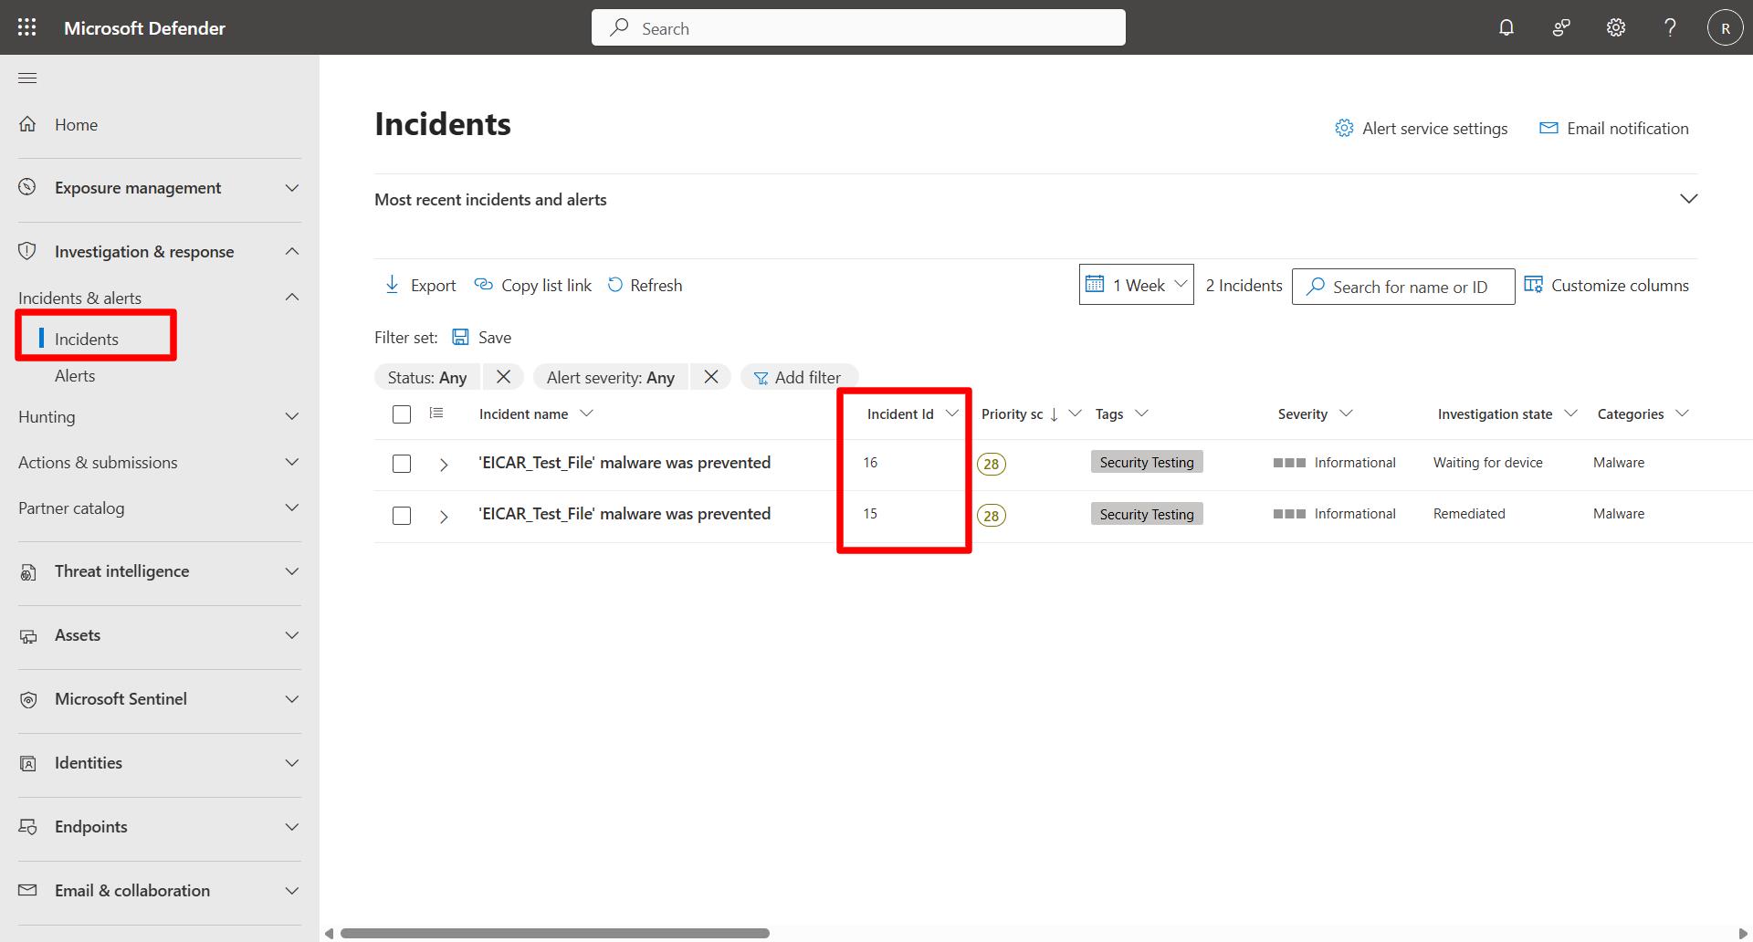Sort by the Incident Id column
Viewport: 1753px width, 942px height.
[x=900, y=413]
